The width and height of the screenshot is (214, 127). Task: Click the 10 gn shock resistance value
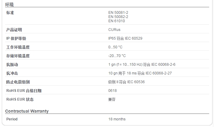click(140, 73)
